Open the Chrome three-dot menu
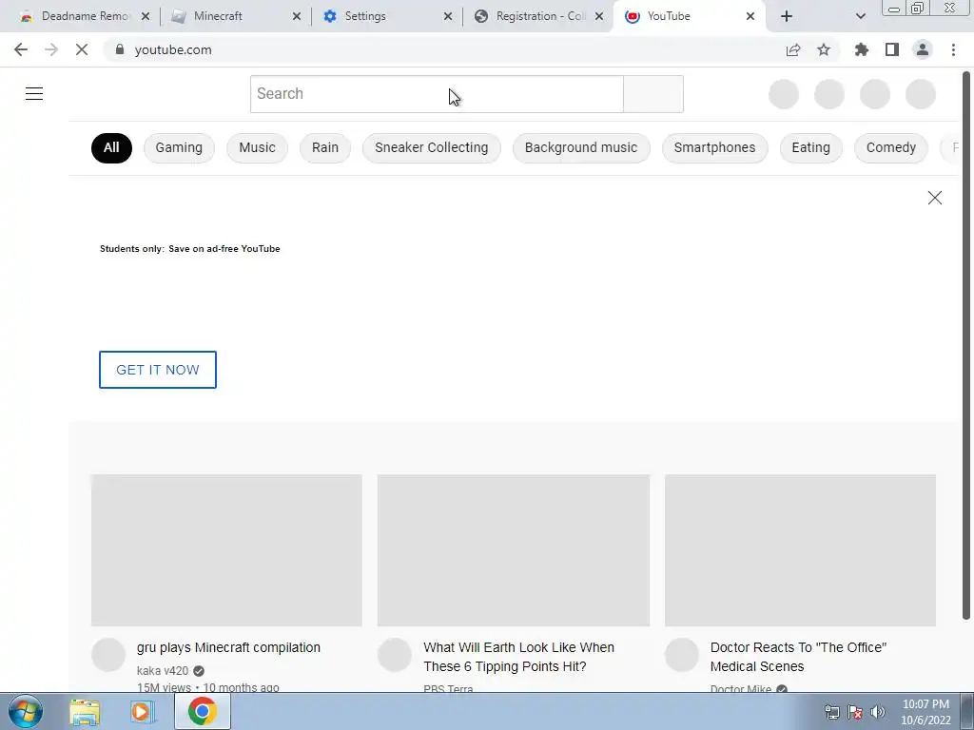This screenshot has width=974, height=730. (x=953, y=49)
